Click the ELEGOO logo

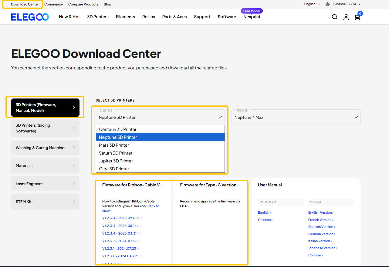coord(29,17)
